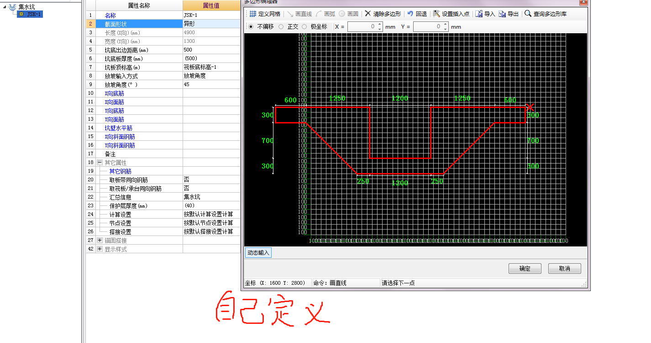Click the 坑底板厚度 value (500)

click(x=211, y=58)
